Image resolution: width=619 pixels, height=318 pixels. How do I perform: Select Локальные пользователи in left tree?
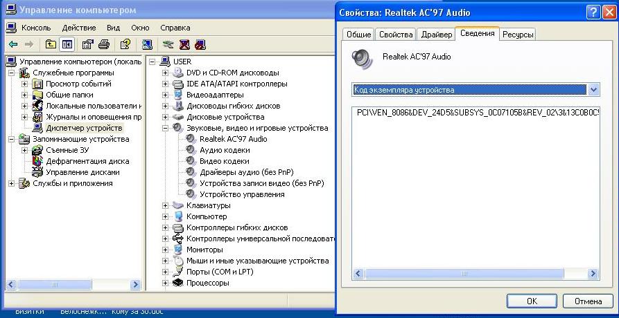click(x=94, y=106)
